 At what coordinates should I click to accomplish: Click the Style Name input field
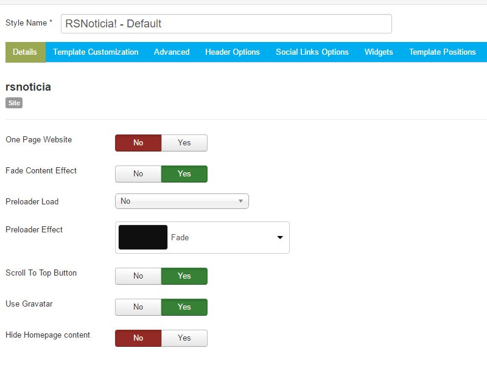click(x=226, y=24)
